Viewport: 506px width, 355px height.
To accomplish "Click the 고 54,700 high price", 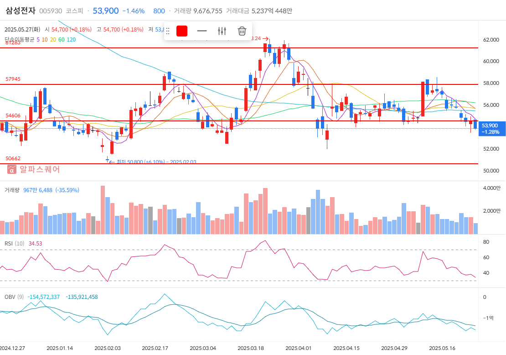I will pos(120,29).
